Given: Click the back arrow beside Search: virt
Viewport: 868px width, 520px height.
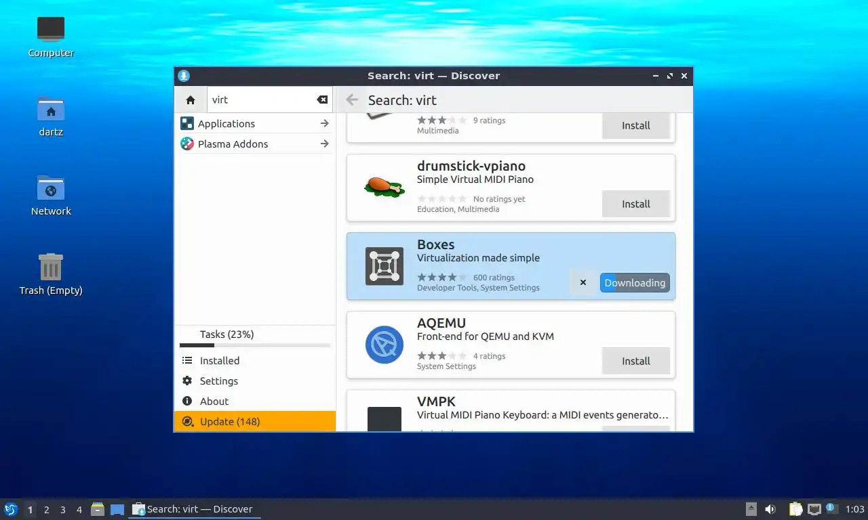Looking at the screenshot, I should (x=351, y=100).
